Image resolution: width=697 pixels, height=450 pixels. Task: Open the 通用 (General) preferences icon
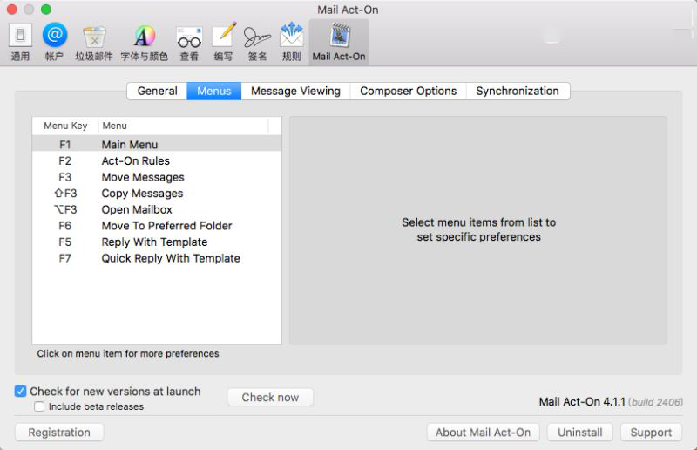tap(20, 42)
